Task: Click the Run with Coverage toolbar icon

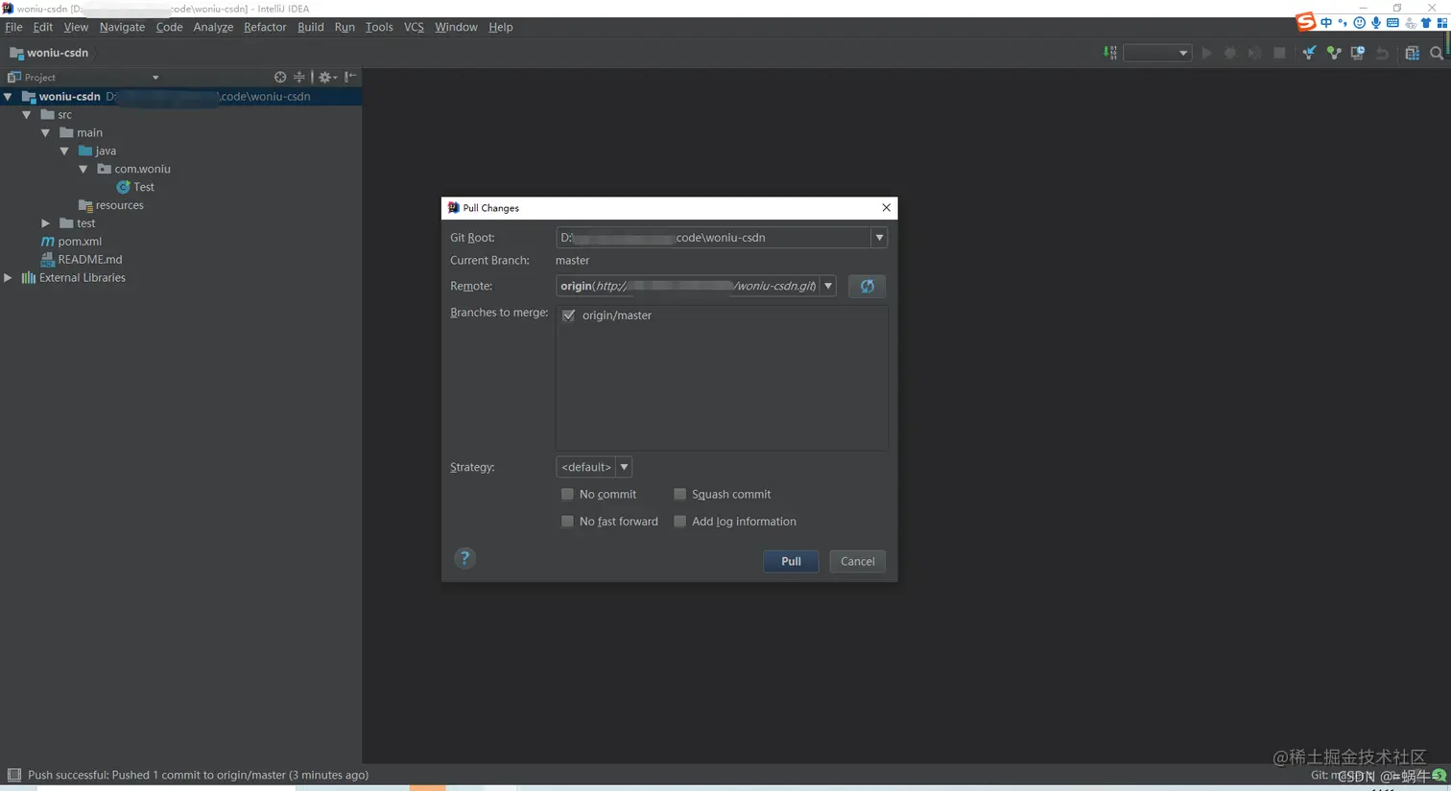Action: [1254, 54]
